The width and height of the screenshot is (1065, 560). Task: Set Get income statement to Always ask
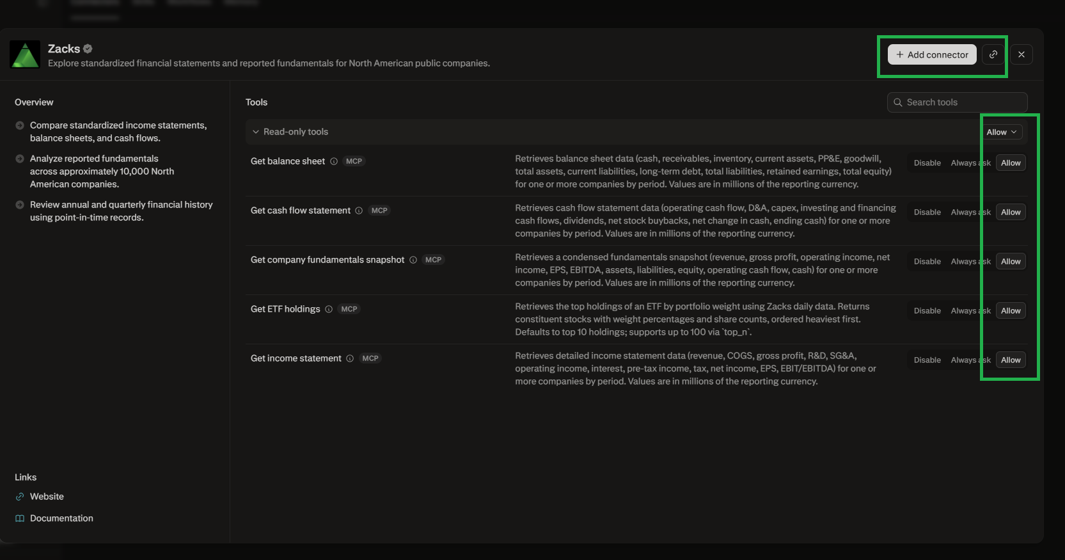[971, 360]
